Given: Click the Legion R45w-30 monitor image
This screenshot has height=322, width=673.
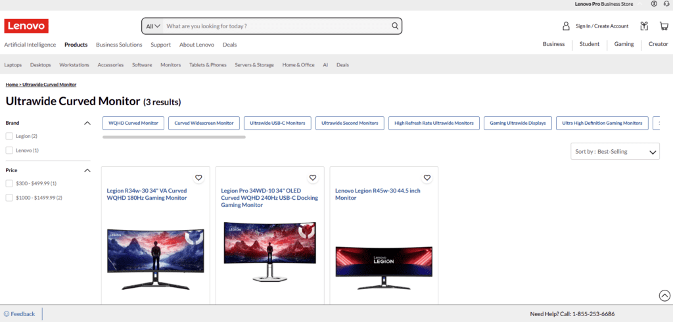Looking at the screenshot, I should coord(384,267).
